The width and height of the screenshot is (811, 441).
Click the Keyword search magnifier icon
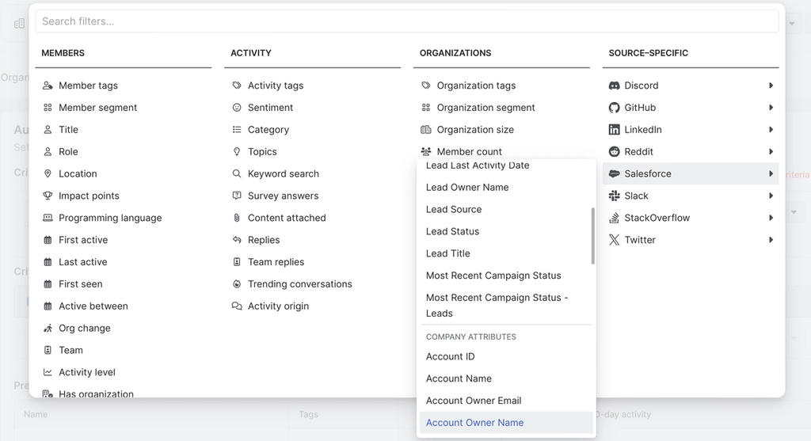(x=237, y=173)
